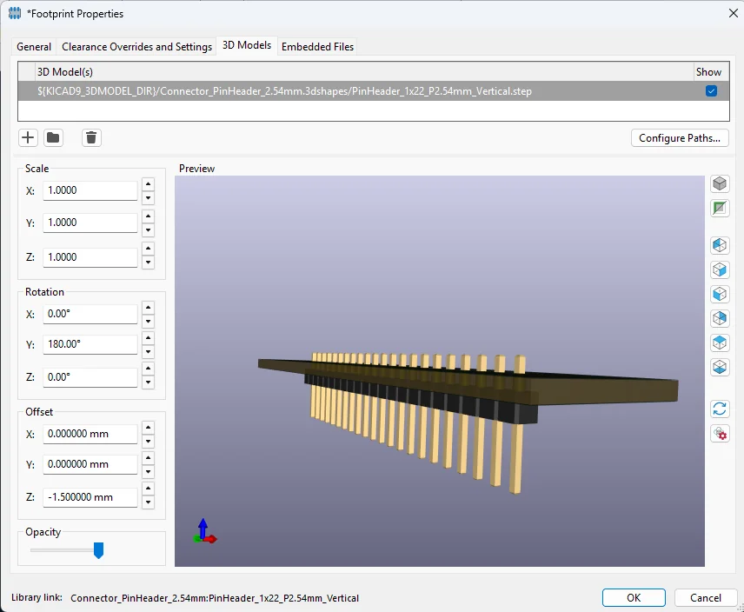Select the sixth blue cube view icon

coord(720,367)
